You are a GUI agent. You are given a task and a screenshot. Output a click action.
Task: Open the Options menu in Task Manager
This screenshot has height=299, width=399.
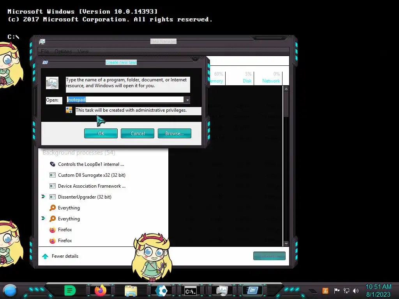[63, 51]
